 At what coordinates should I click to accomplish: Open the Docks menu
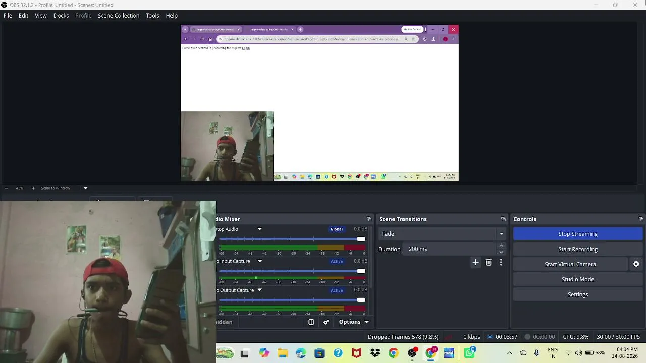point(61,16)
